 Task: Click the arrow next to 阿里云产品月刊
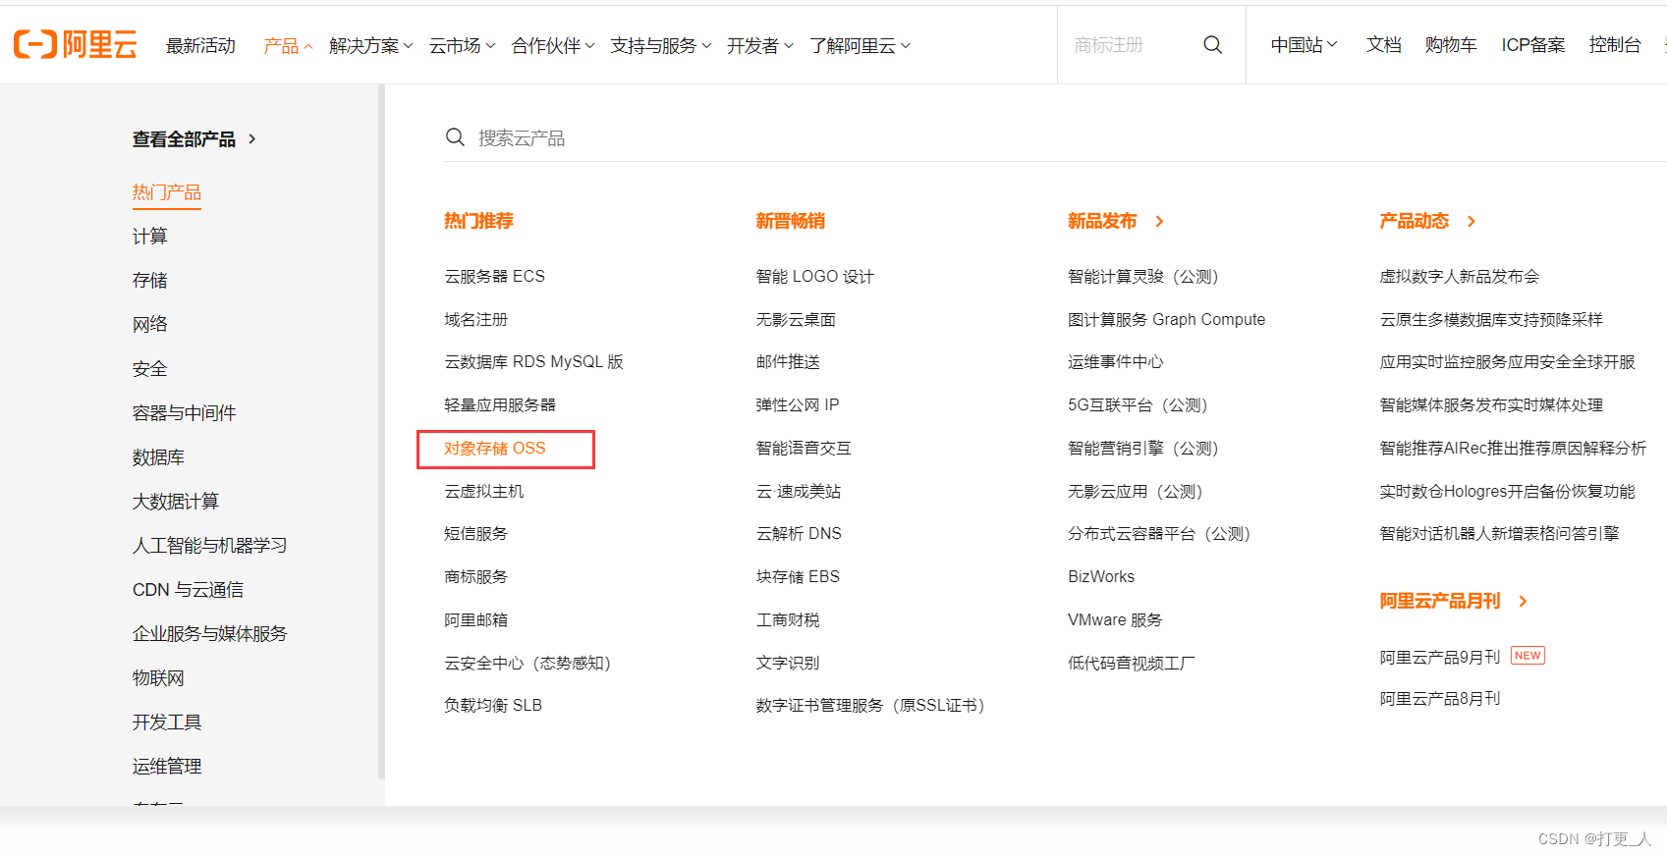point(1523,602)
